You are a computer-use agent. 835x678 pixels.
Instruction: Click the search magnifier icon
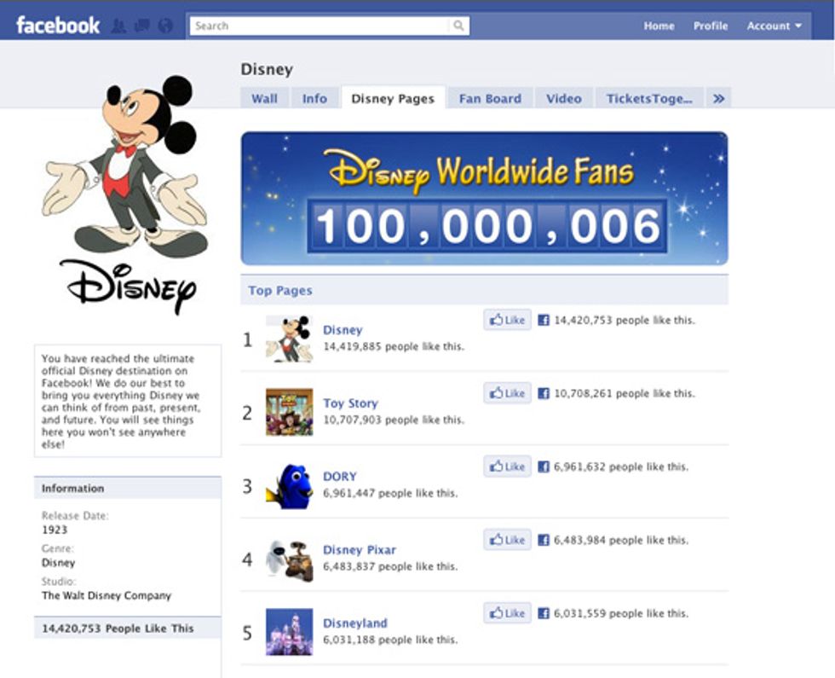(x=458, y=26)
